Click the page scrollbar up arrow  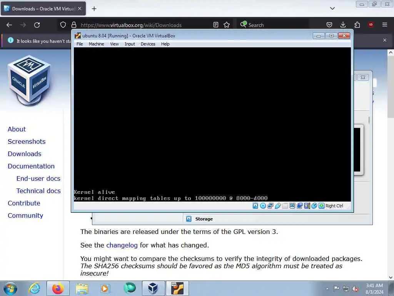pos(391,52)
